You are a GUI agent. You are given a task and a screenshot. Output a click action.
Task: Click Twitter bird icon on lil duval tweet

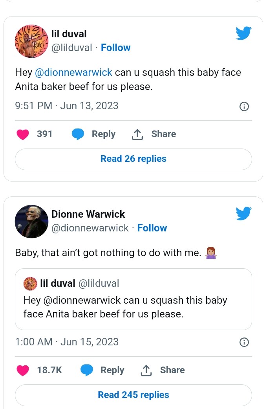[243, 33]
